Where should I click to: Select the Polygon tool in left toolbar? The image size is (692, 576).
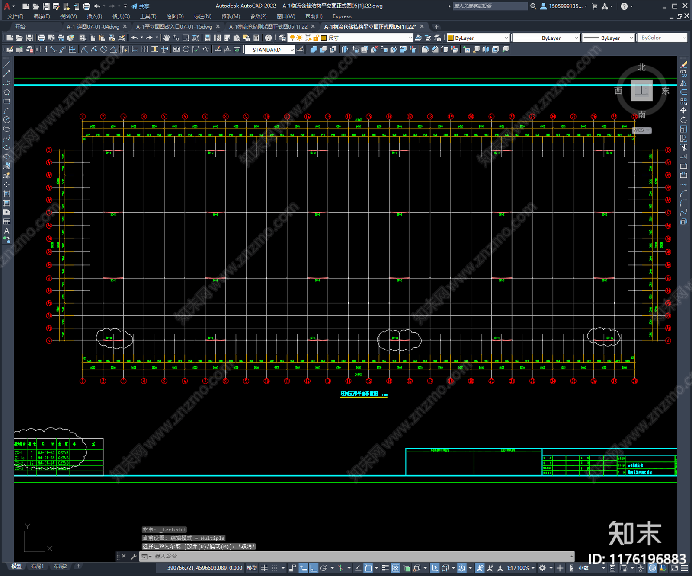pyautogui.click(x=6, y=92)
